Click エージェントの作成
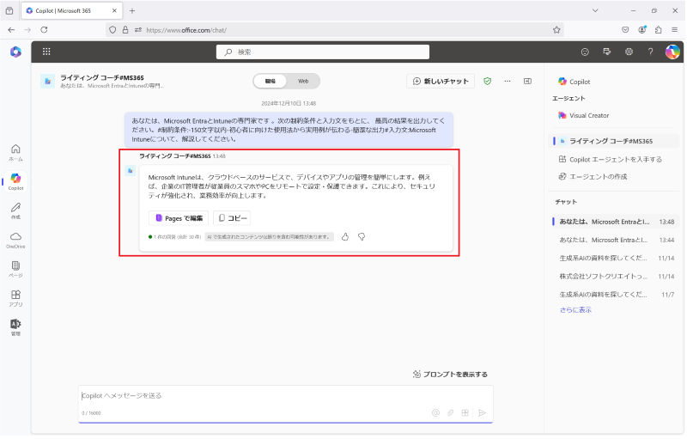Image resolution: width=687 pixels, height=439 pixels. [593, 177]
